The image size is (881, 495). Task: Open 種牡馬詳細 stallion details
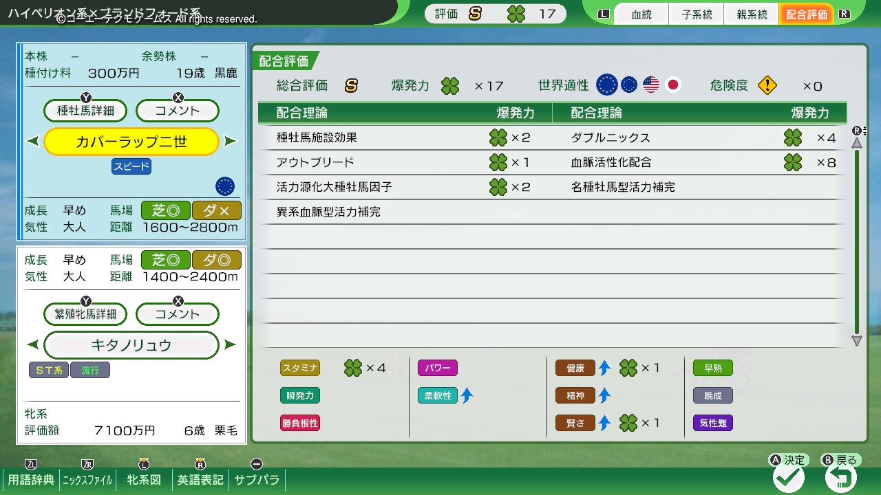(x=86, y=110)
